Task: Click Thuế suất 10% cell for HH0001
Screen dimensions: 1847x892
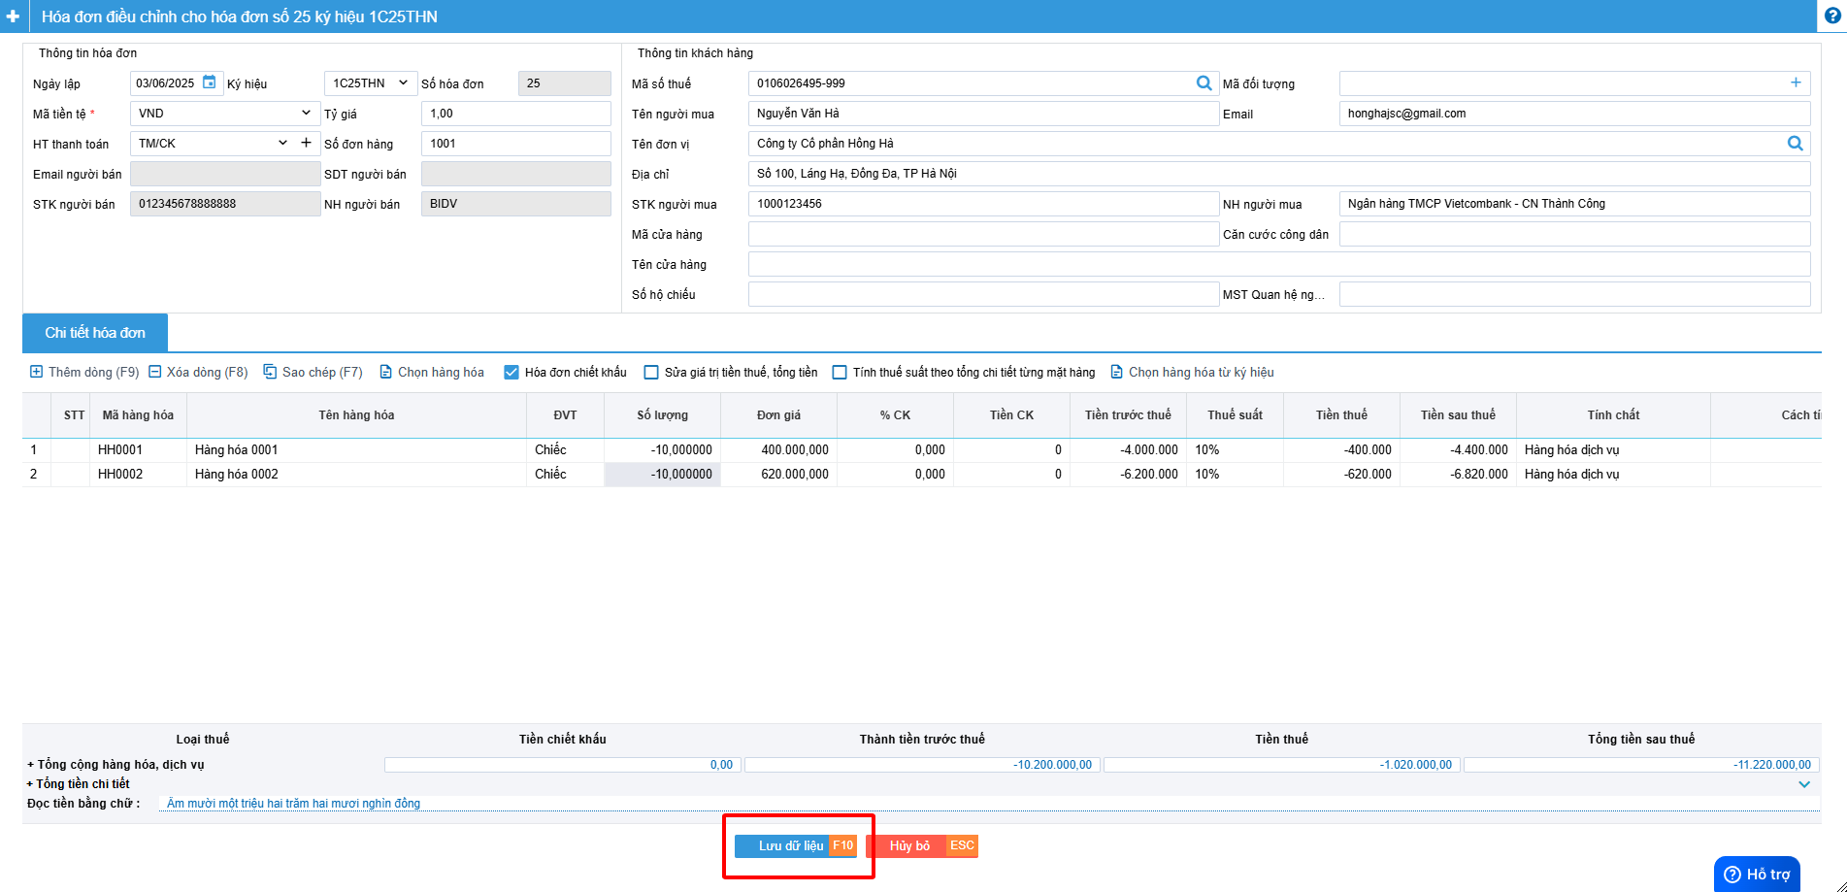Action: [x=1235, y=450]
